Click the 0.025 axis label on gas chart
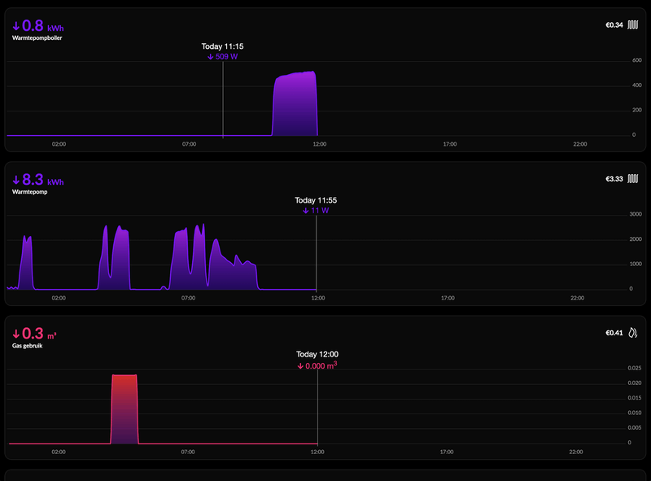 635,368
